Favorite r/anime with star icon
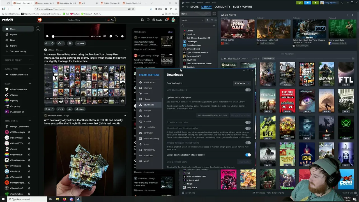The width and height of the screenshot is (359, 202). 29,149
